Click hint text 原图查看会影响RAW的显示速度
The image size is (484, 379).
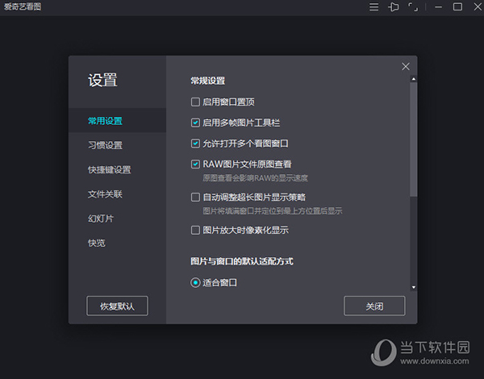(255, 177)
